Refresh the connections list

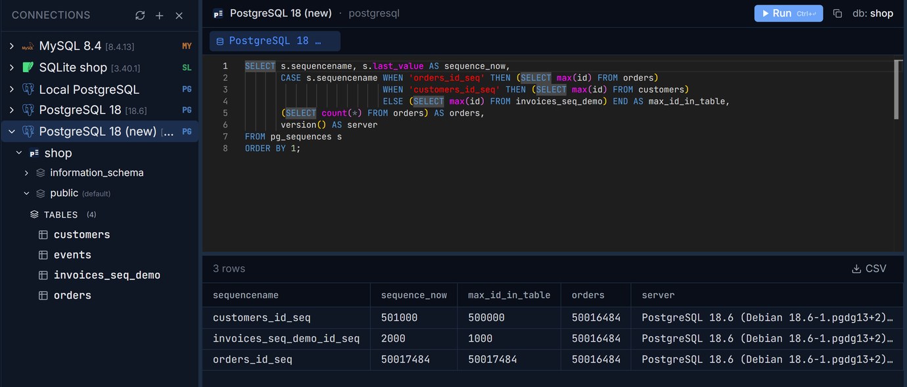[140, 15]
